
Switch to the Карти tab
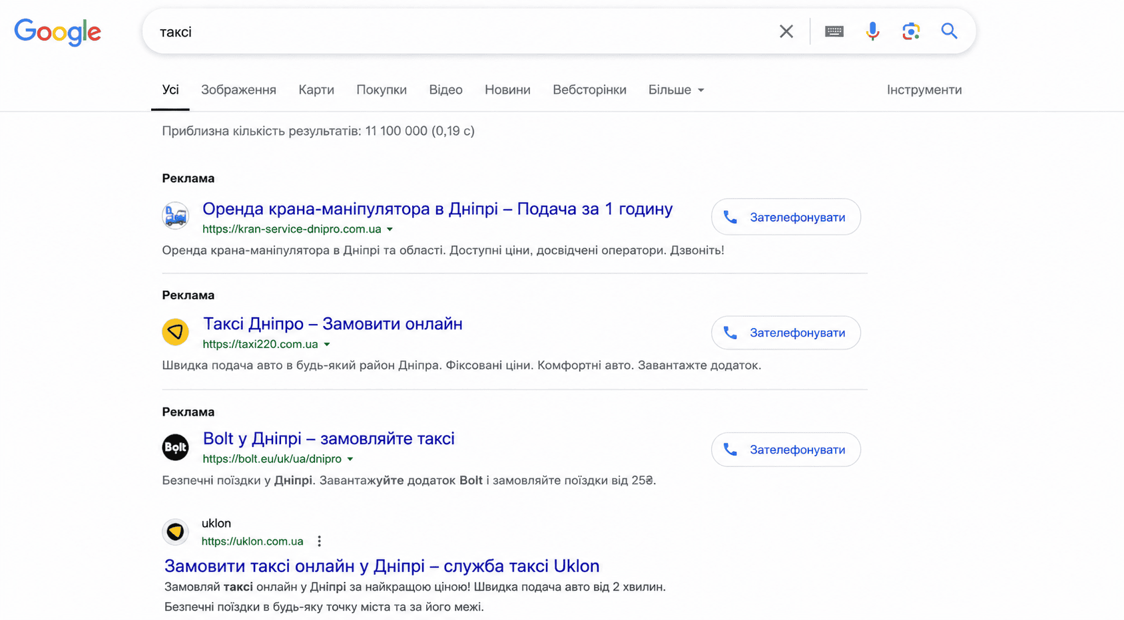[x=316, y=90]
